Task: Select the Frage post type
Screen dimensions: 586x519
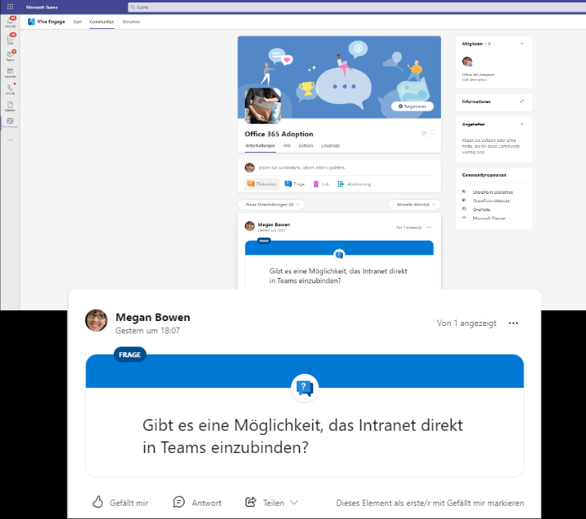Action: (x=294, y=184)
